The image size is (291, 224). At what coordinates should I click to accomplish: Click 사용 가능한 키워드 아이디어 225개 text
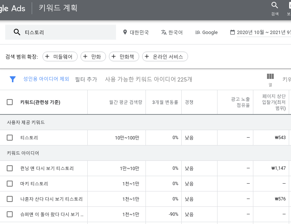[x=148, y=79]
